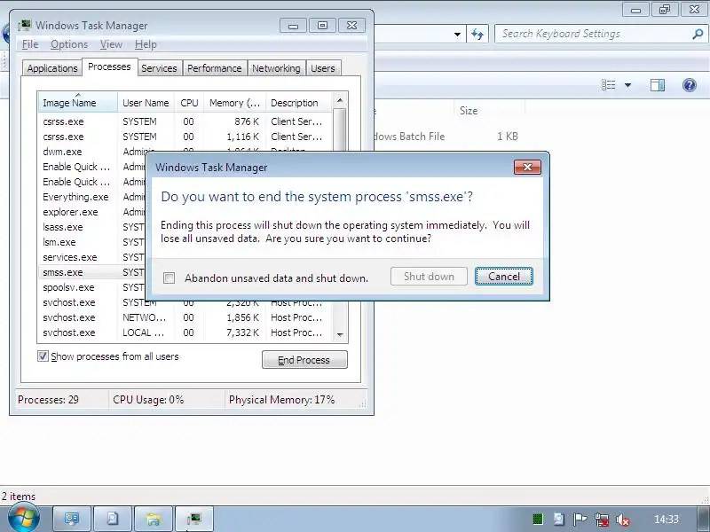The image size is (710, 532).
Task: Switch to the Users tab
Action: pyautogui.click(x=323, y=68)
